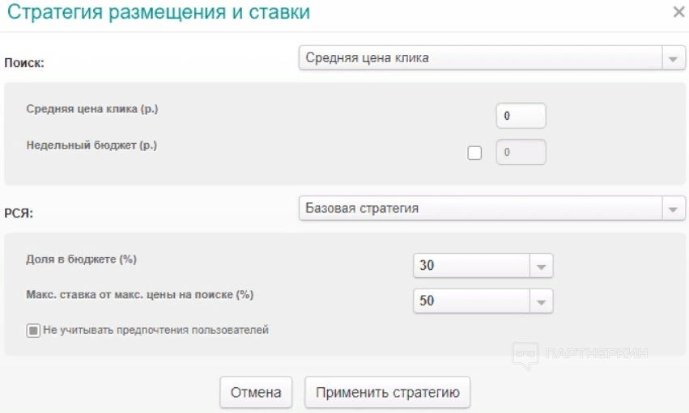
Task: Click the Макс. ставка от макс. цены label
Action: [x=140, y=295]
